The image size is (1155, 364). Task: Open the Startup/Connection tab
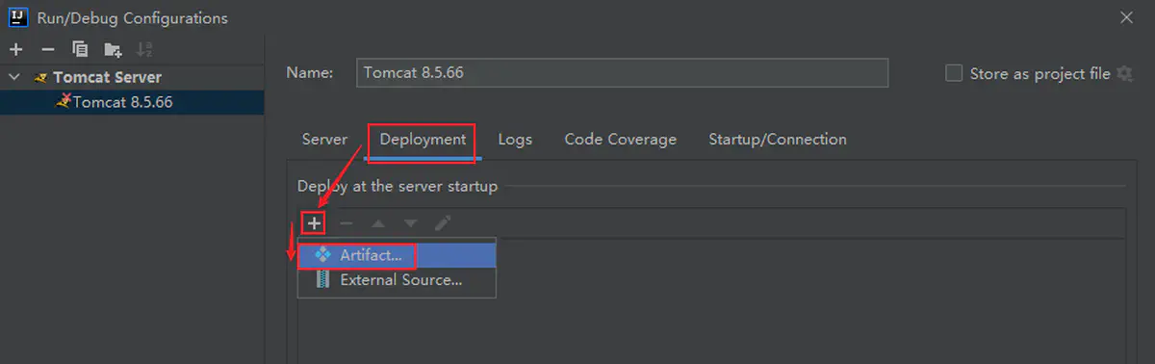[x=778, y=139]
